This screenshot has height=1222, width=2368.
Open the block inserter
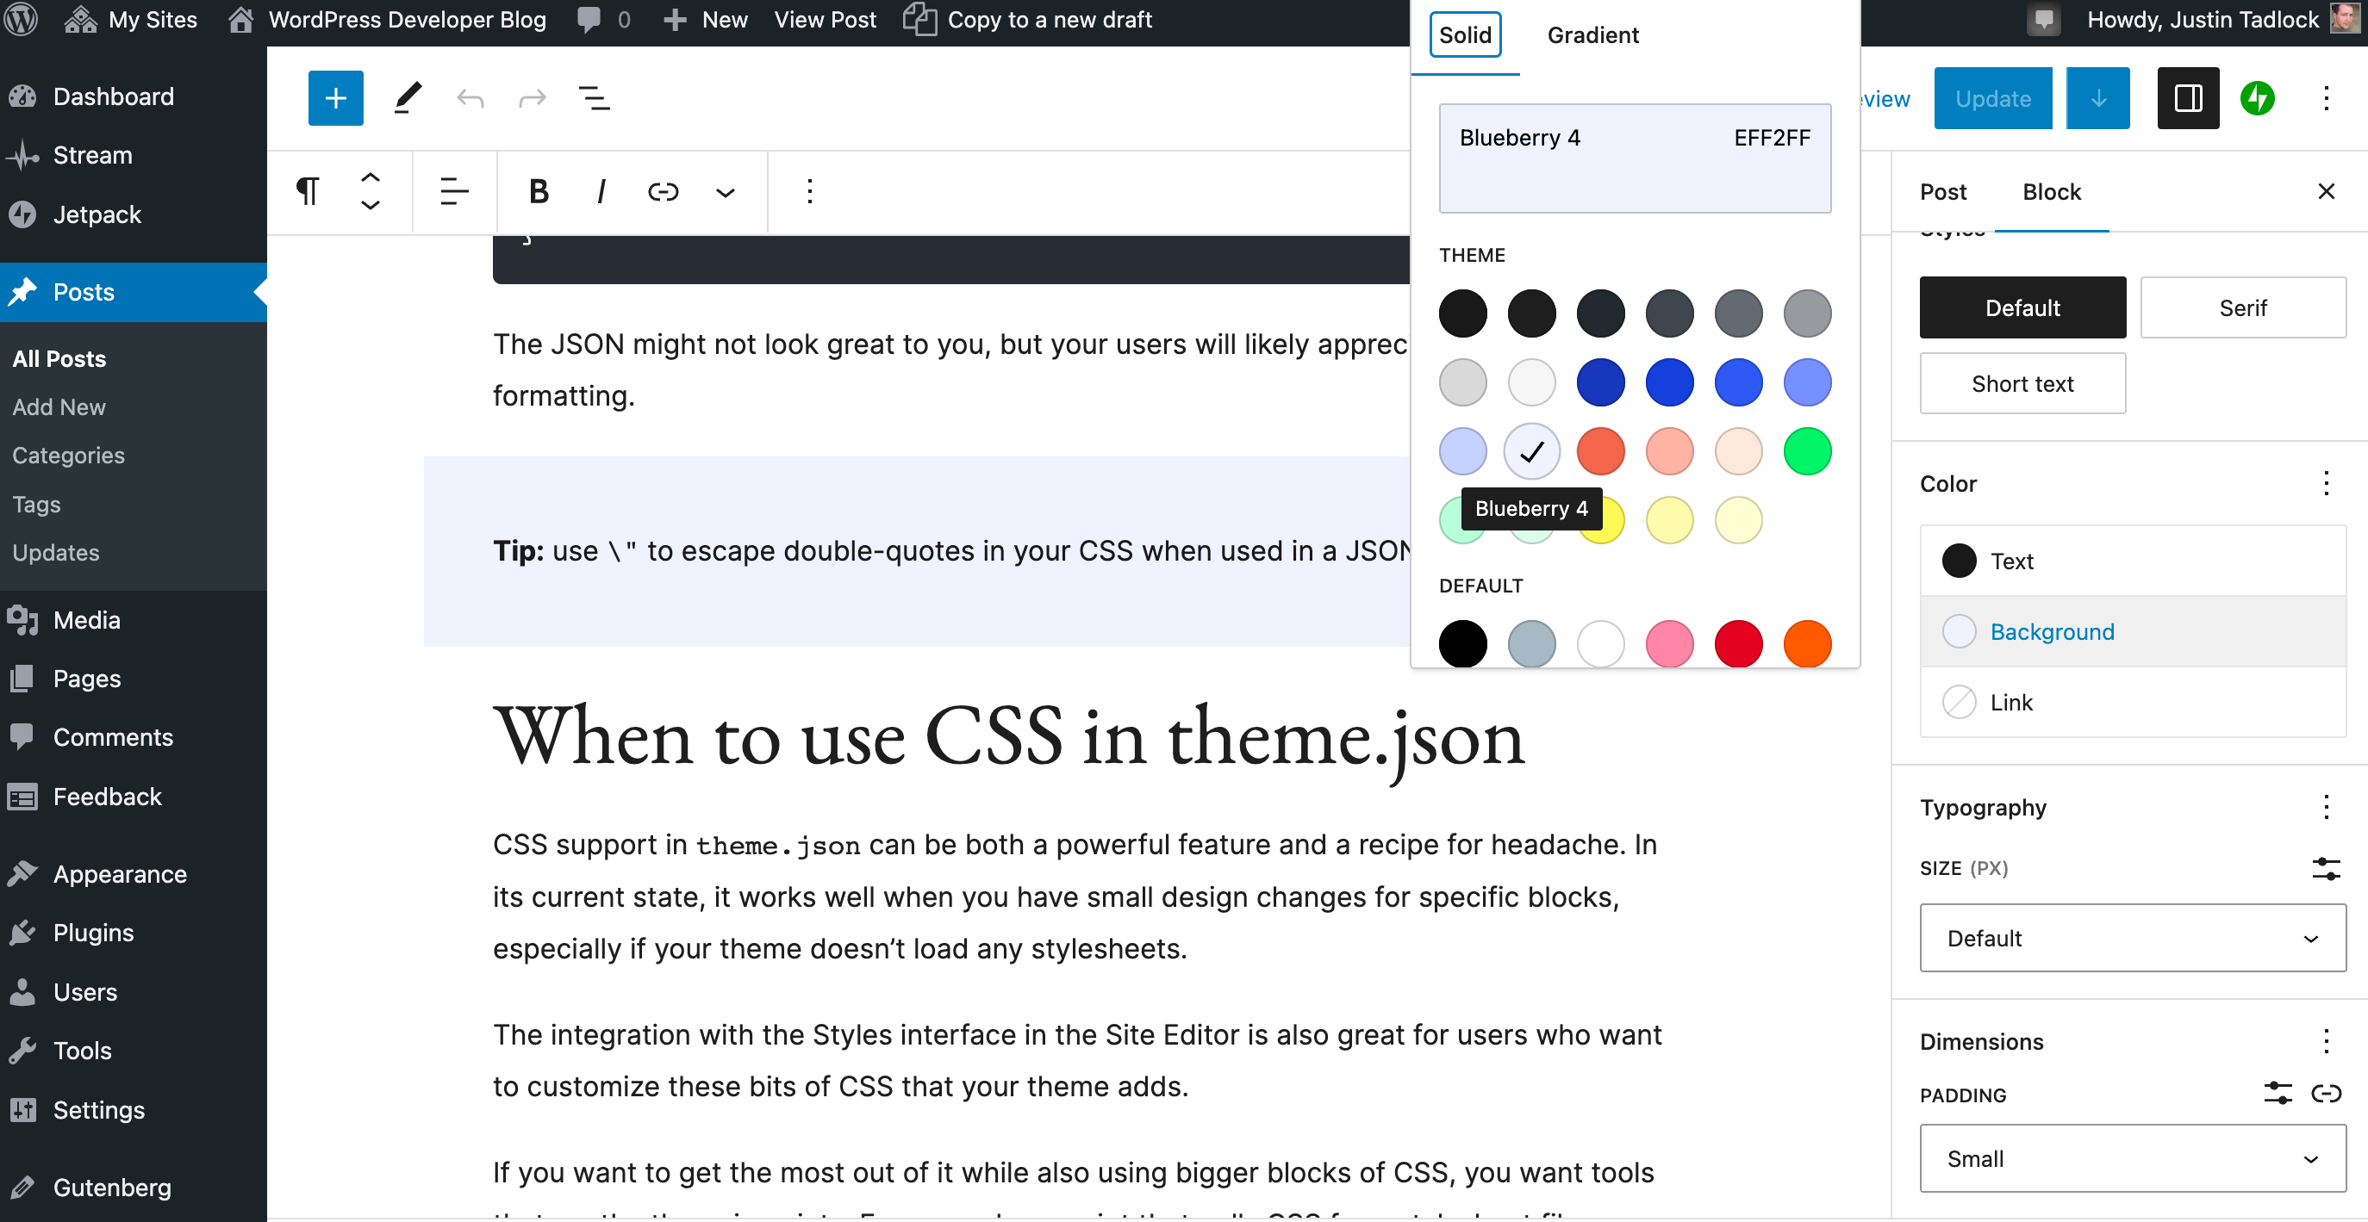coord(334,98)
